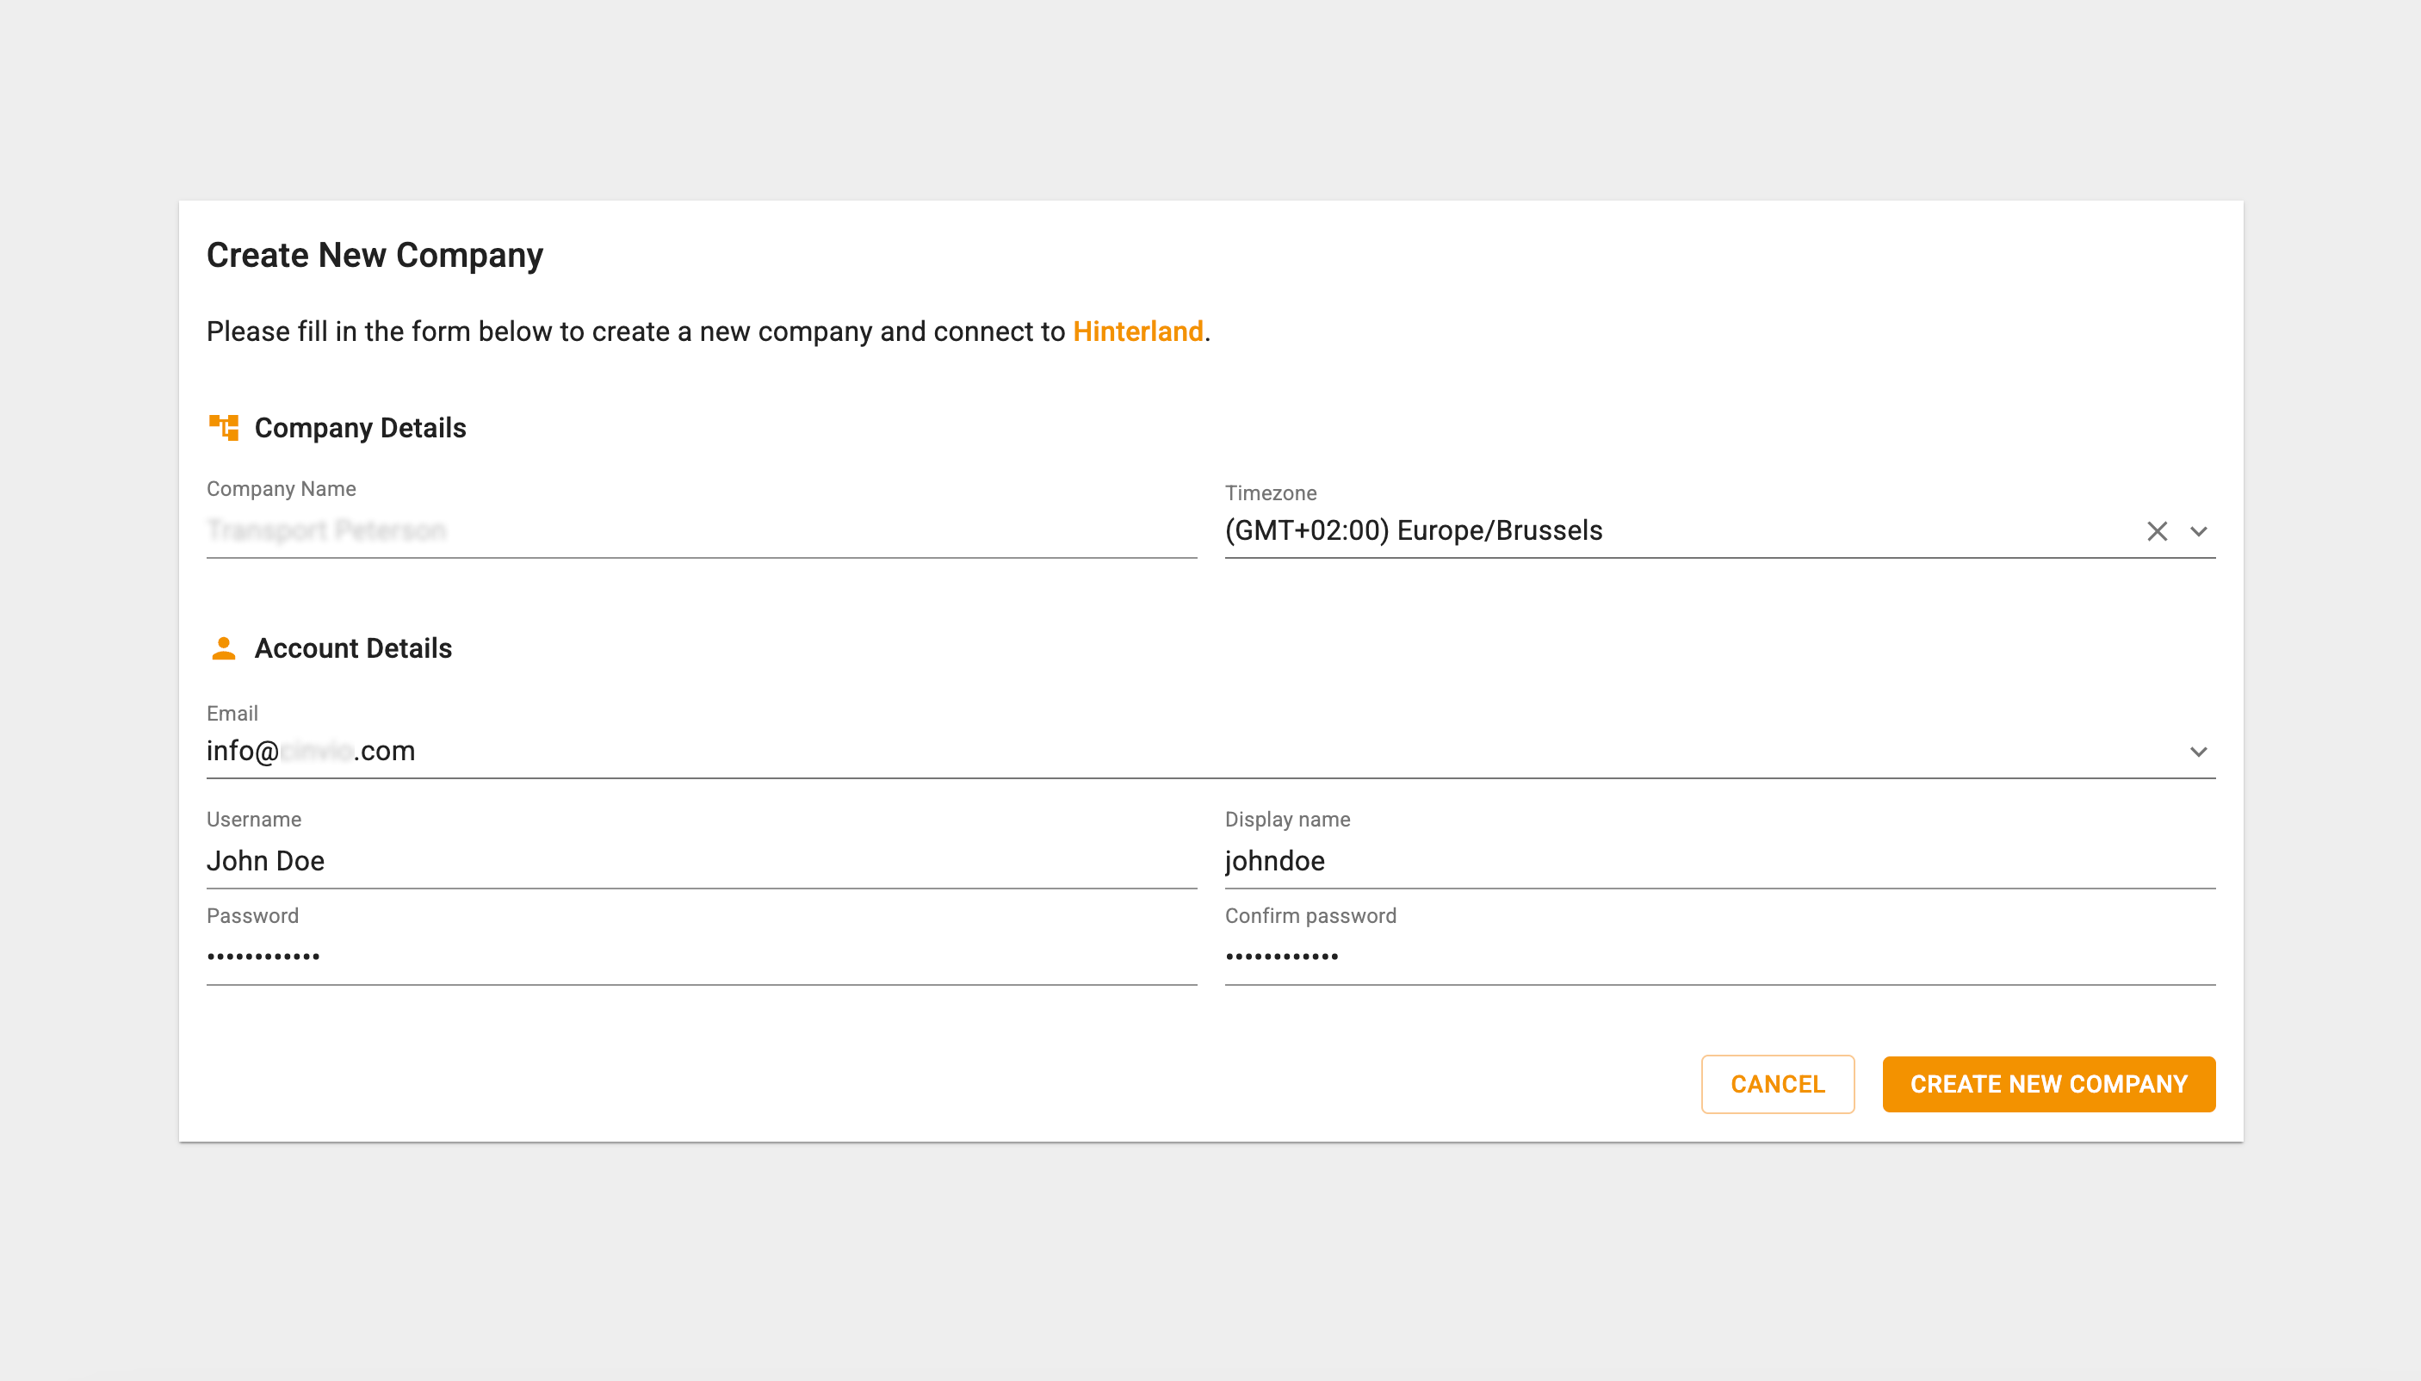This screenshot has width=2421, height=1381.
Task: Clear the selected timezone value
Action: click(x=2157, y=531)
